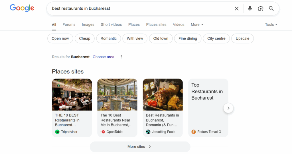
Task: Click the Choose area link
Action: coord(104,57)
